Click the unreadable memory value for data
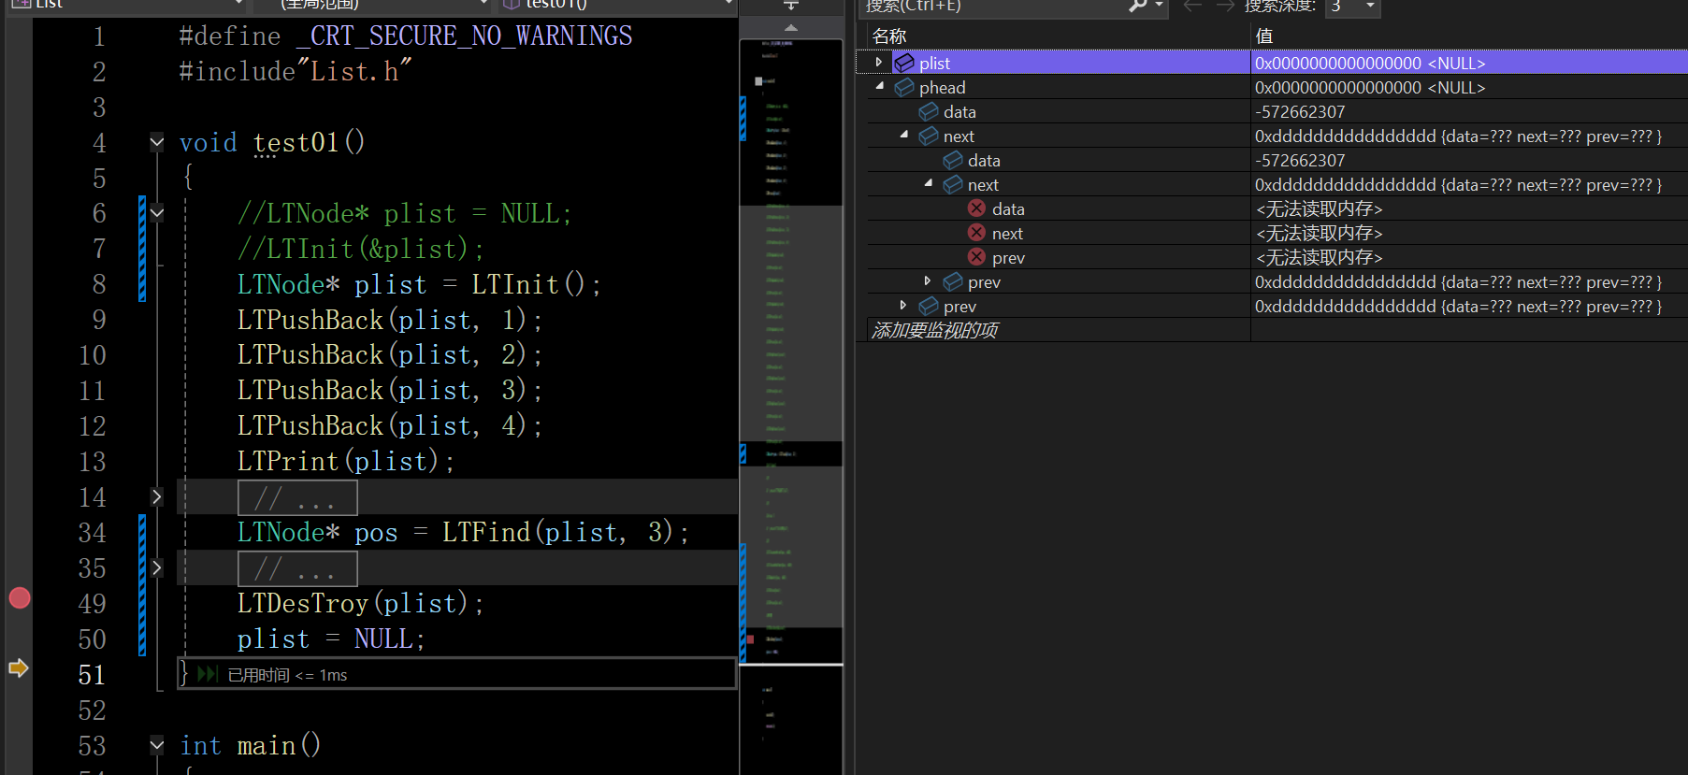Screen dimensions: 1688x775 tap(1319, 208)
